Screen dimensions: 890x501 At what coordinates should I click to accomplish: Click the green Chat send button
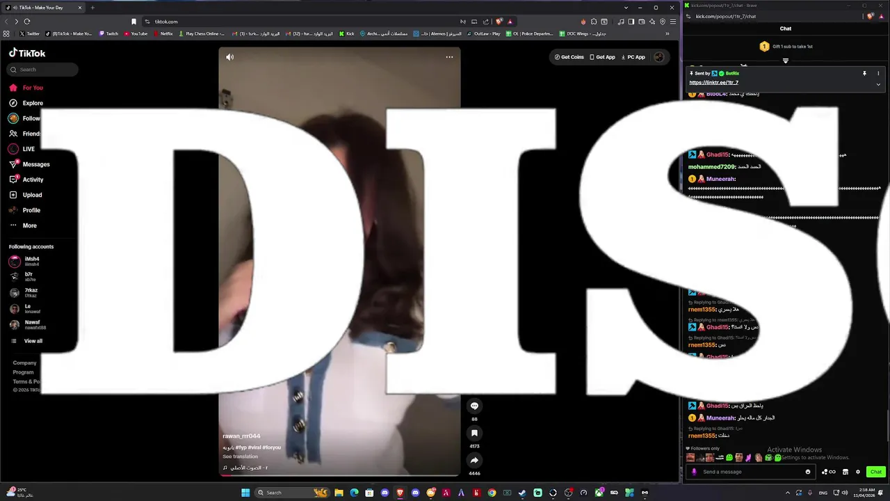(x=875, y=472)
